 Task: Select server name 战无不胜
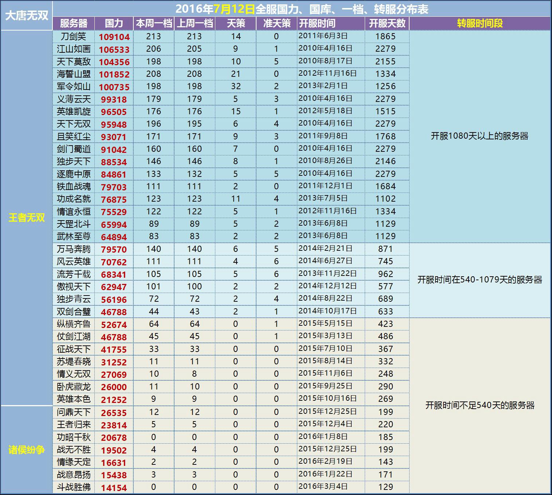[x=74, y=450]
